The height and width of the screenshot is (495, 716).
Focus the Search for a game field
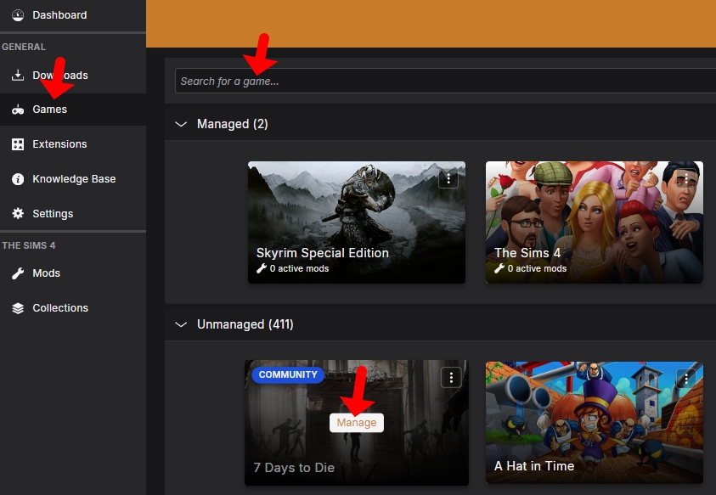coord(442,81)
